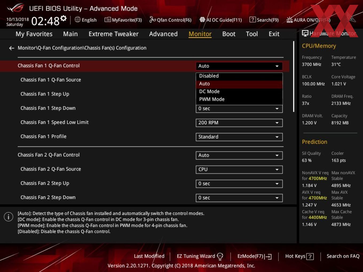Click the Hardware Monitor screen icon
The image size is (363, 272).
coord(305,33)
